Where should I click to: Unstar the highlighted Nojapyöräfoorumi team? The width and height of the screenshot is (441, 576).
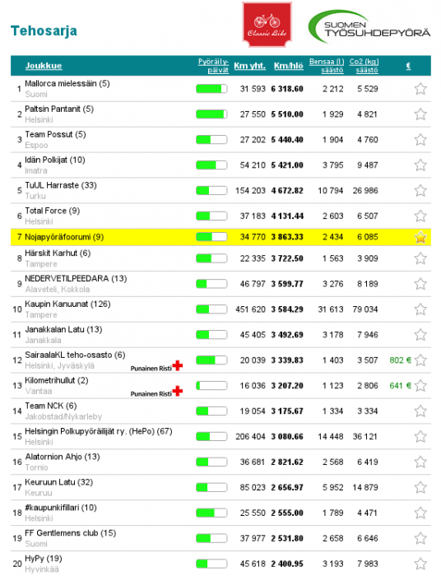(x=420, y=237)
